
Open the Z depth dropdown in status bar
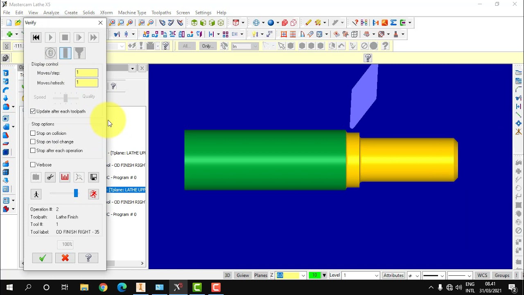pyautogui.click(x=303, y=275)
